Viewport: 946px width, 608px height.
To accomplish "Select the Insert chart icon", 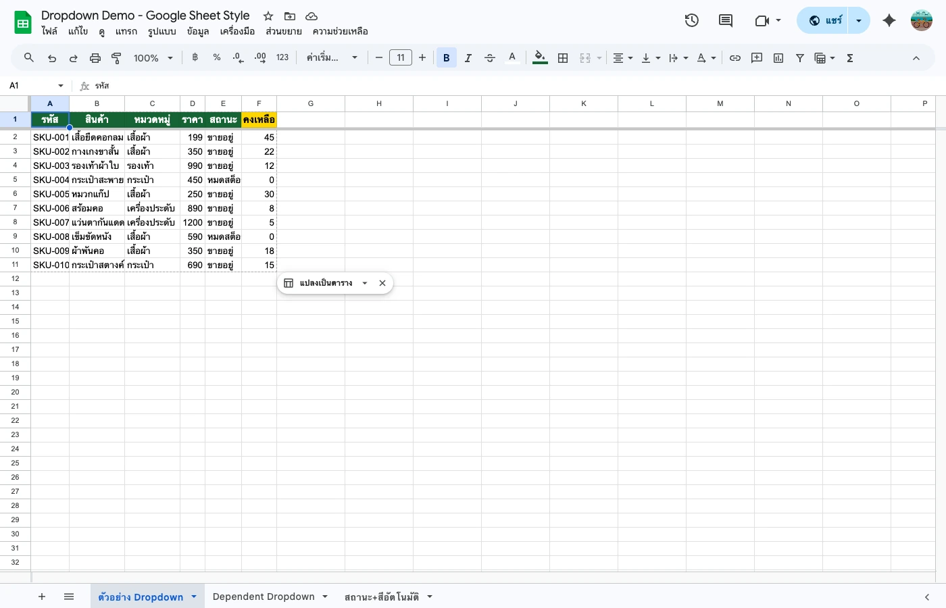I will tap(778, 57).
